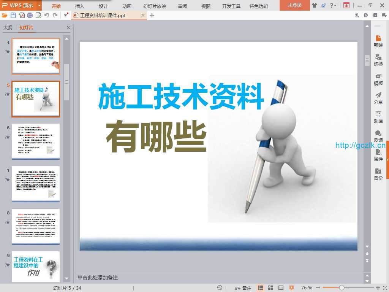Click the 未登录 login button

294,5
